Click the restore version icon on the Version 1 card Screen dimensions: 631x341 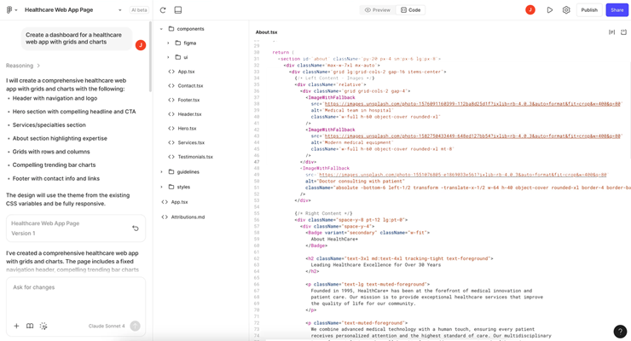click(x=135, y=228)
